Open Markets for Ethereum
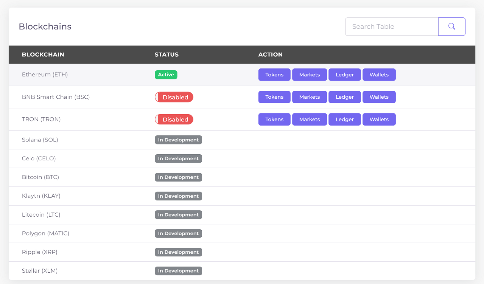Image resolution: width=484 pixels, height=284 pixels. click(310, 74)
